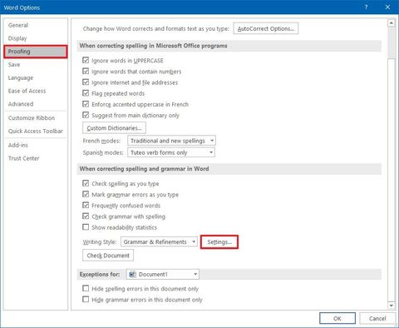Image resolution: width=399 pixels, height=328 pixels.
Task: Open the Customize Ribbon category
Action: pyautogui.click(x=36, y=118)
